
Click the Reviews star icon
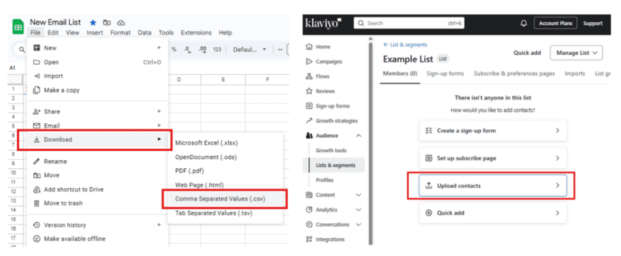[x=309, y=91]
